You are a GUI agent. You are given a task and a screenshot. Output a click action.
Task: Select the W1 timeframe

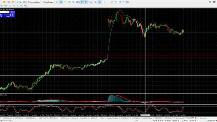[x=21, y=6]
